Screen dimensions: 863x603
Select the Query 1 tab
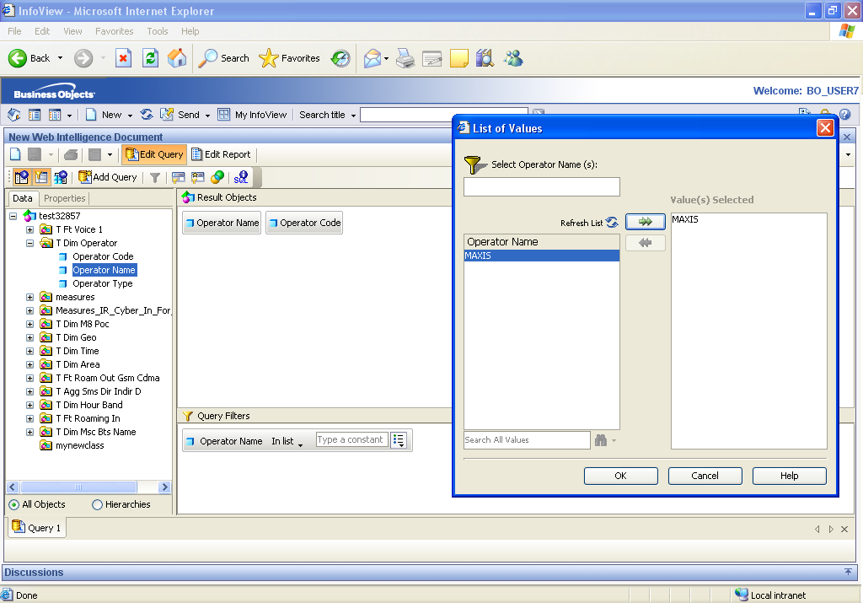coord(37,528)
